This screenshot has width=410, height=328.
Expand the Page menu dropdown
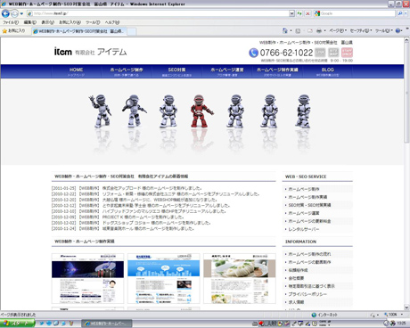[x=338, y=30]
